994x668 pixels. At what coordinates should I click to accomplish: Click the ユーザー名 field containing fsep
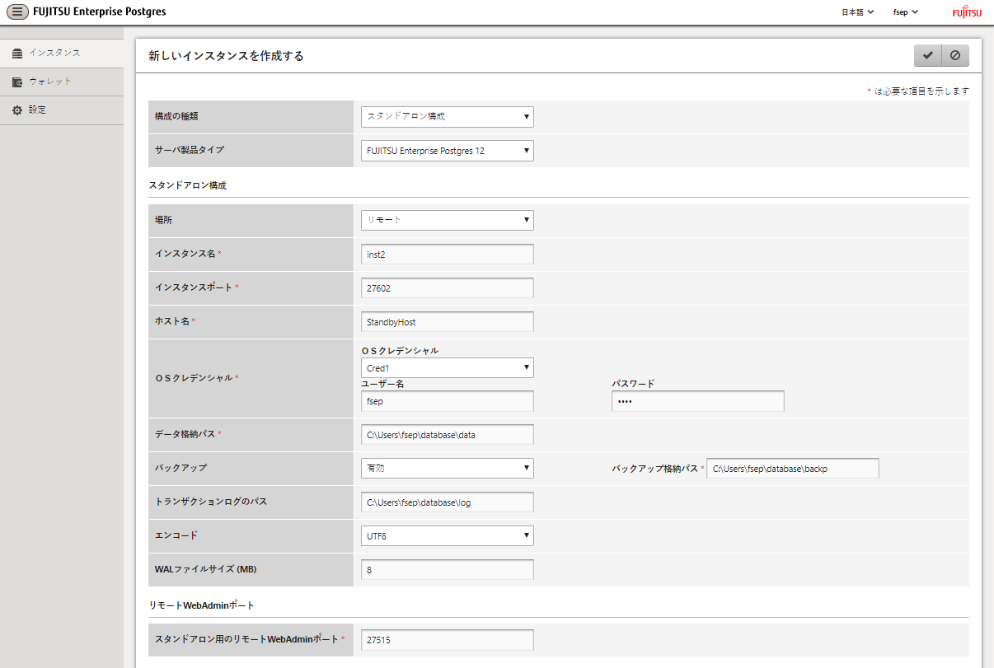coord(448,401)
